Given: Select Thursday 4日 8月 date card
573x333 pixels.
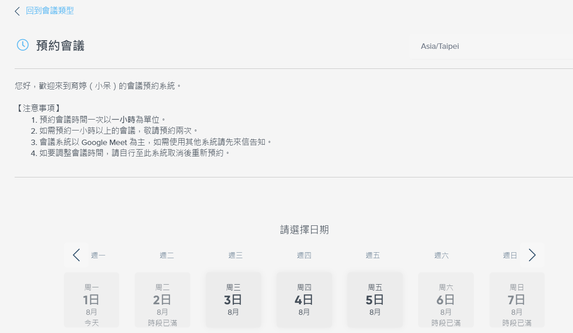Looking at the screenshot, I should pos(304,300).
